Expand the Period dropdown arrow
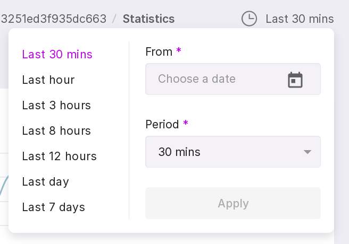349x244 pixels. (x=307, y=152)
